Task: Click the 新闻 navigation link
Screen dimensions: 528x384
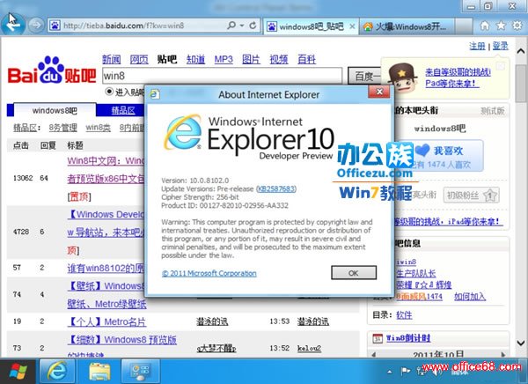Action: pos(112,60)
